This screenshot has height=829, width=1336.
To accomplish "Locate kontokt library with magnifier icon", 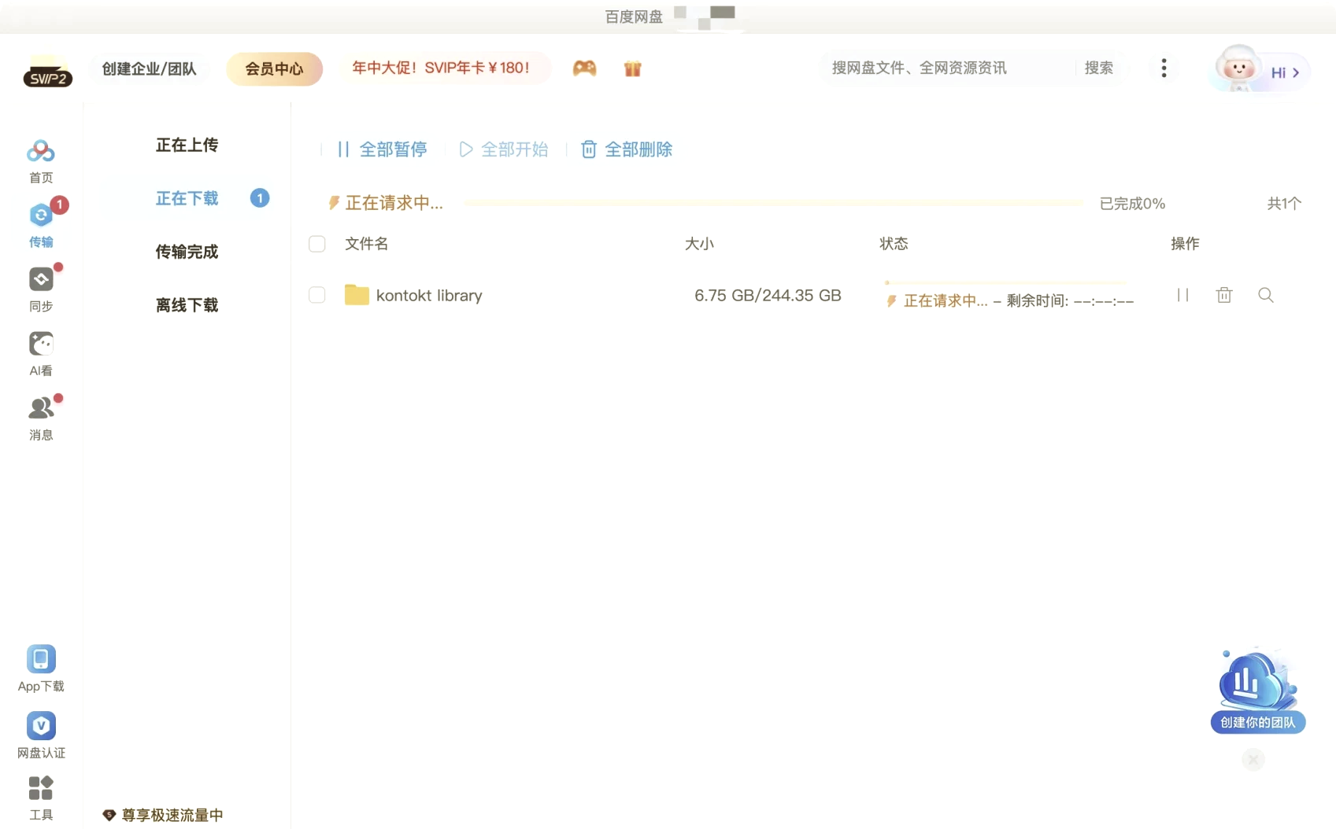I will coord(1266,295).
